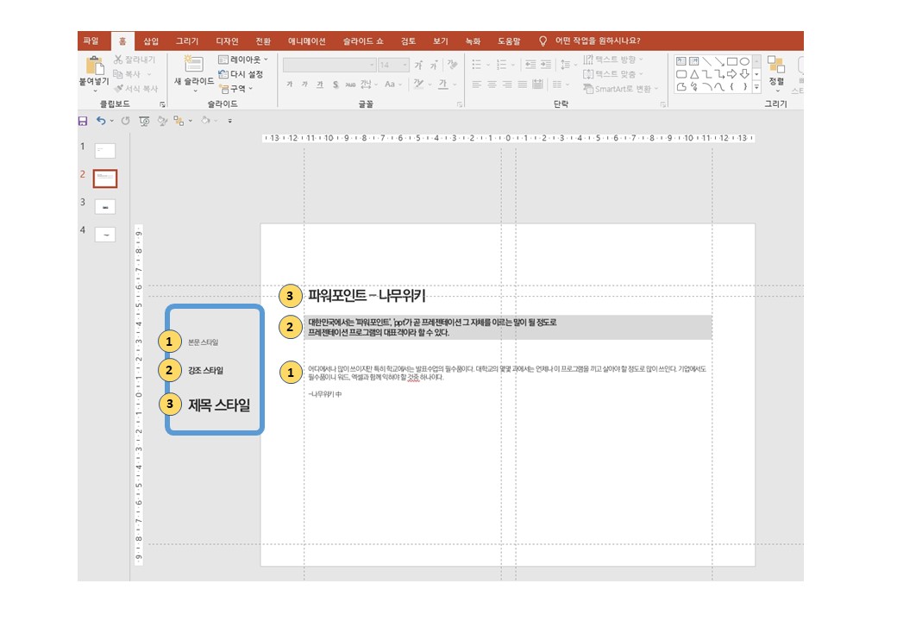897x621 pixels.
Task: Click the Numbering list icon
Action: [x=501, y=65]
